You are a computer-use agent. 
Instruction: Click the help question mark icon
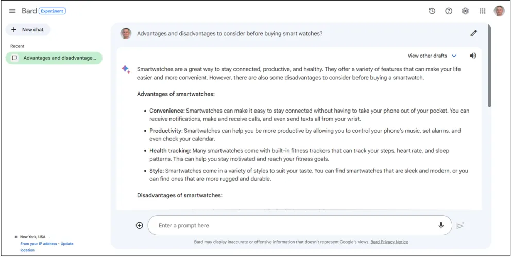pyautogui.click(x=449, y=11)
